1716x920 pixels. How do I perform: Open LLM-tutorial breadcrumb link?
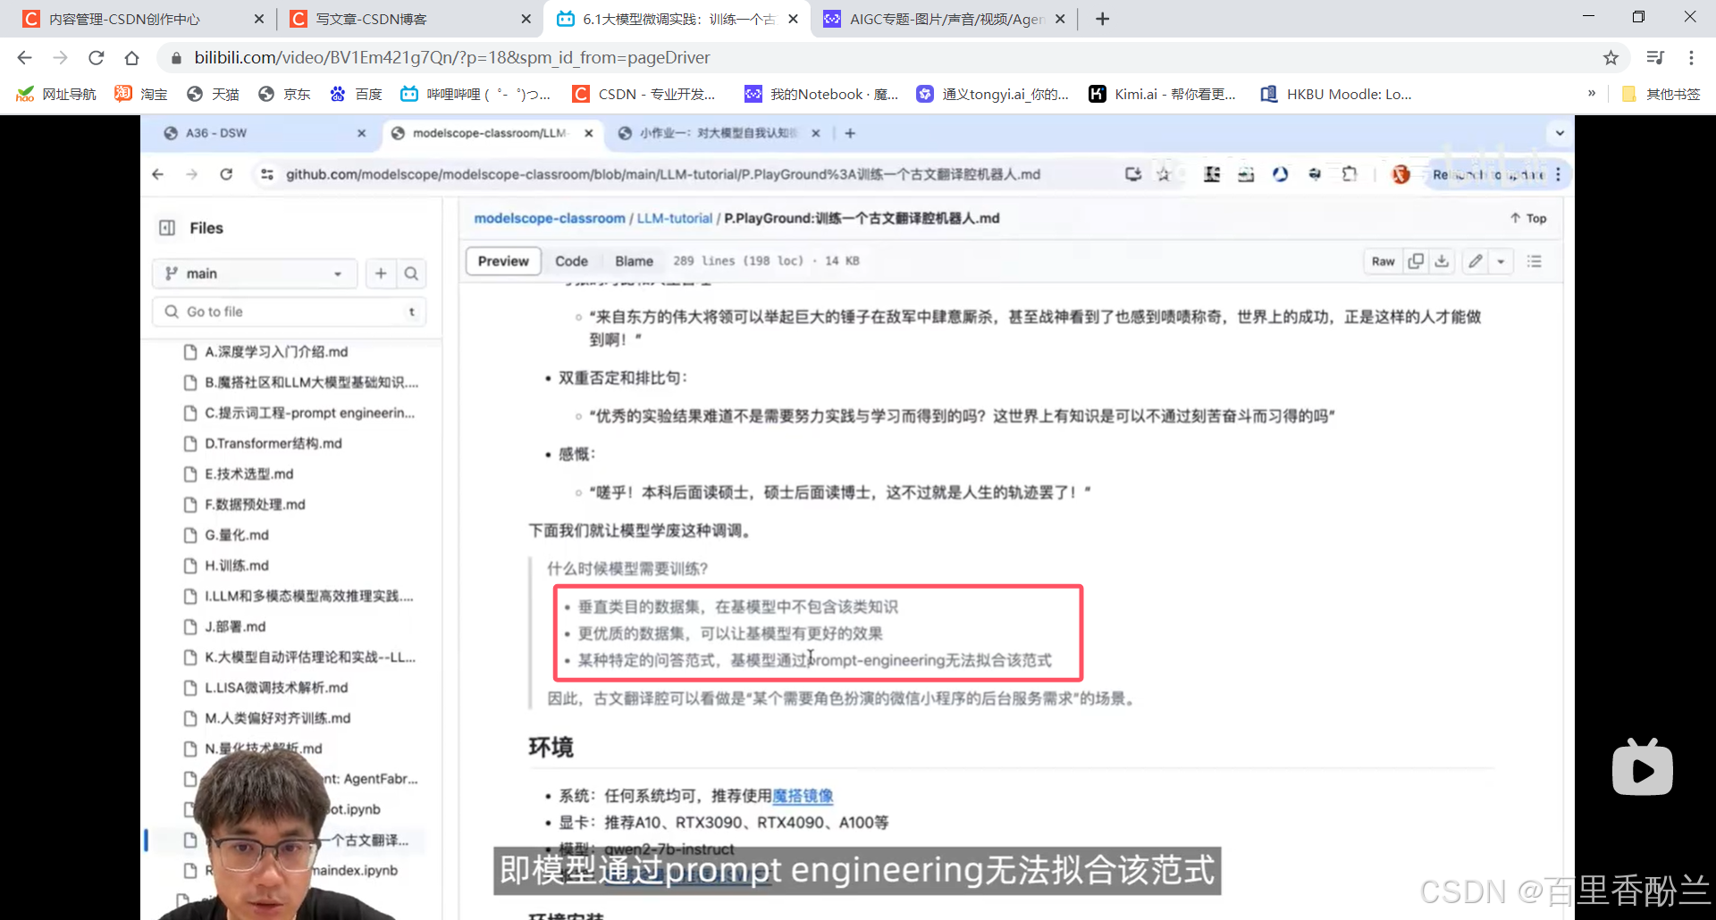click(x=675, y=218)
